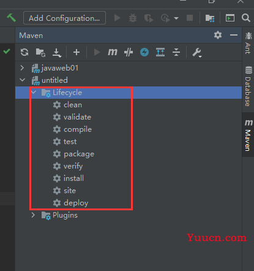Image resolution: width=254 pixels, height=271 pixels.
Task: Execute Maven goal 'm' icon
Action: pos(113,52)
